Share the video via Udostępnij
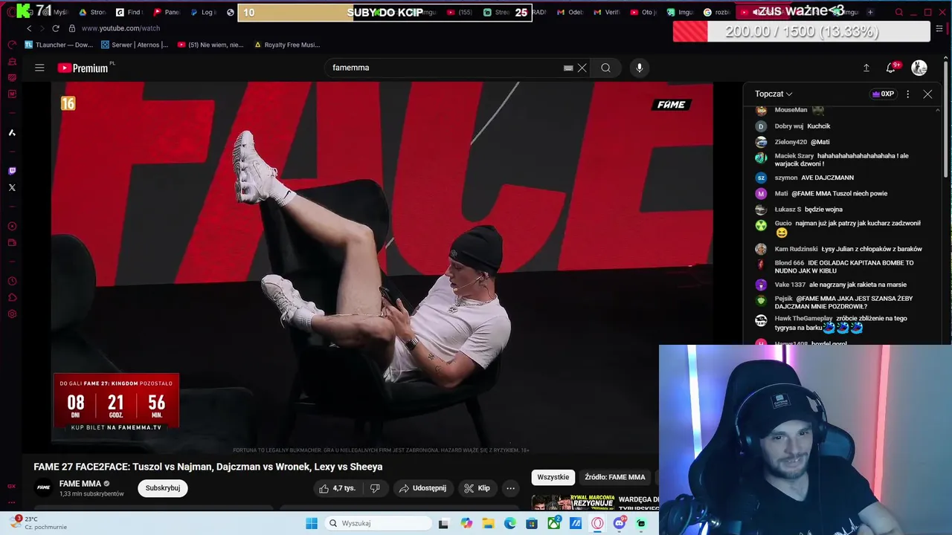The image size is (952, 535). [422, 488]
